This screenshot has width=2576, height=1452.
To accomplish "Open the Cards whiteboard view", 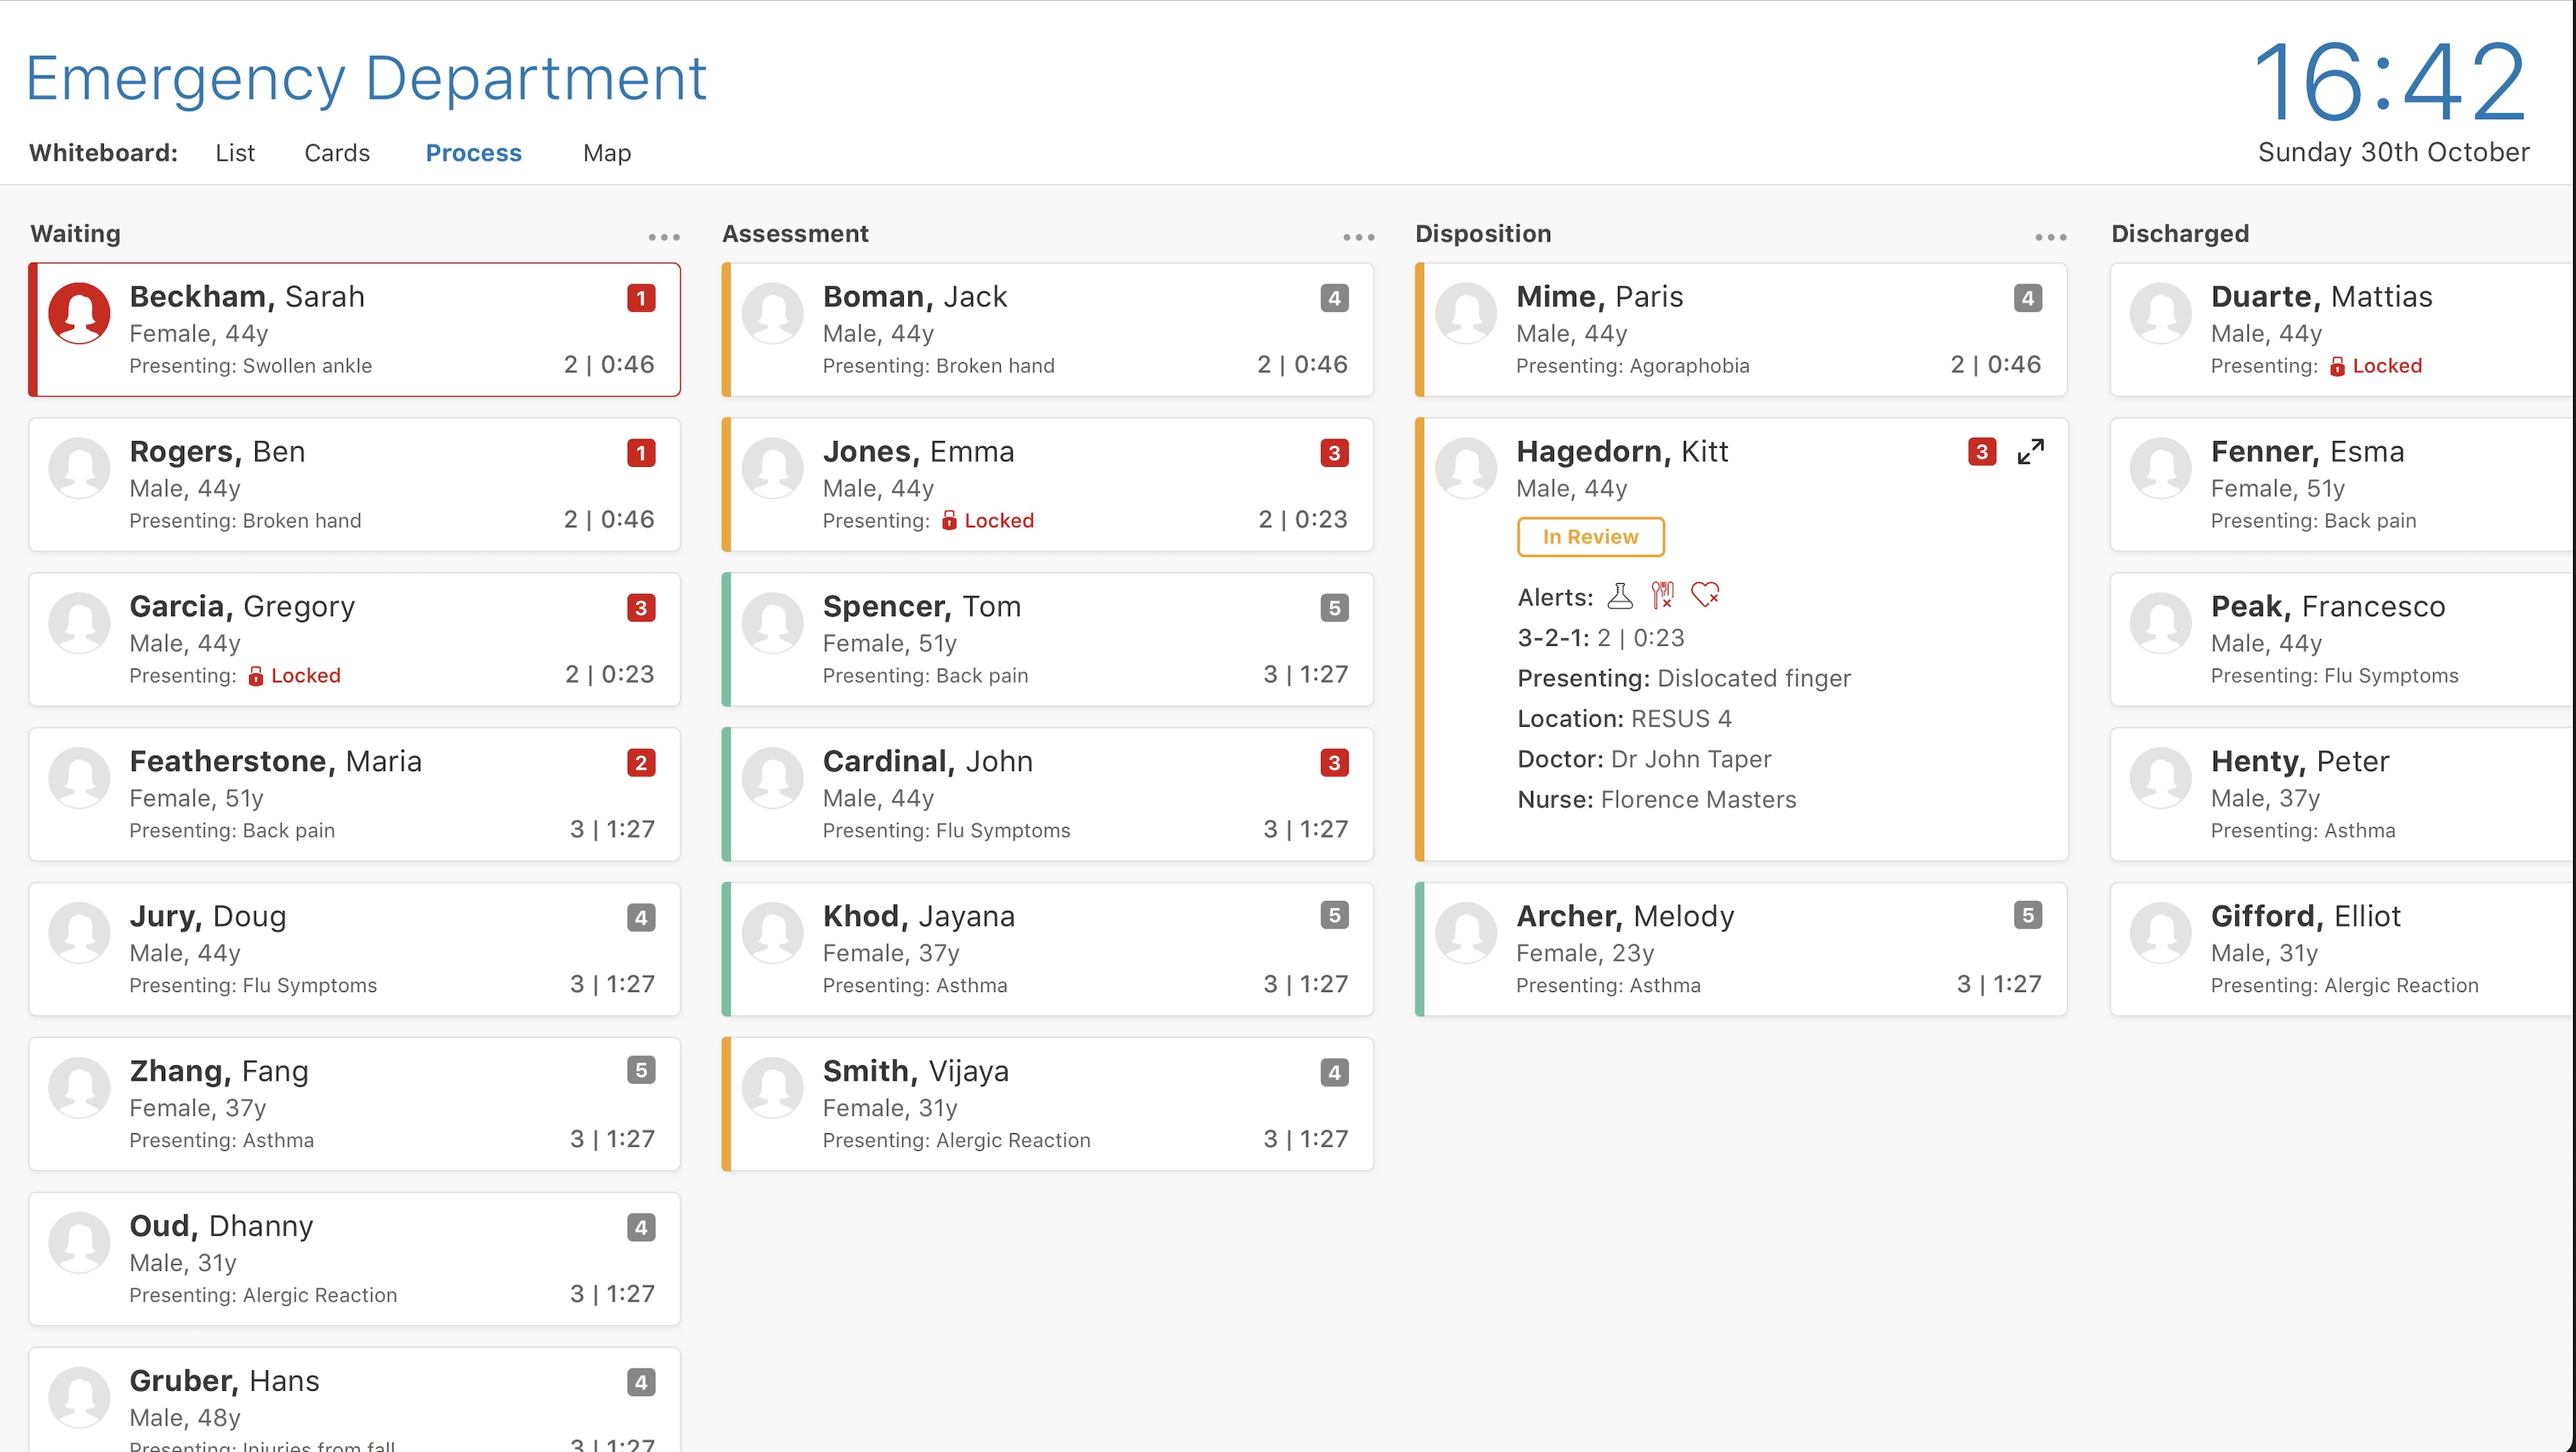I will 337,153.
